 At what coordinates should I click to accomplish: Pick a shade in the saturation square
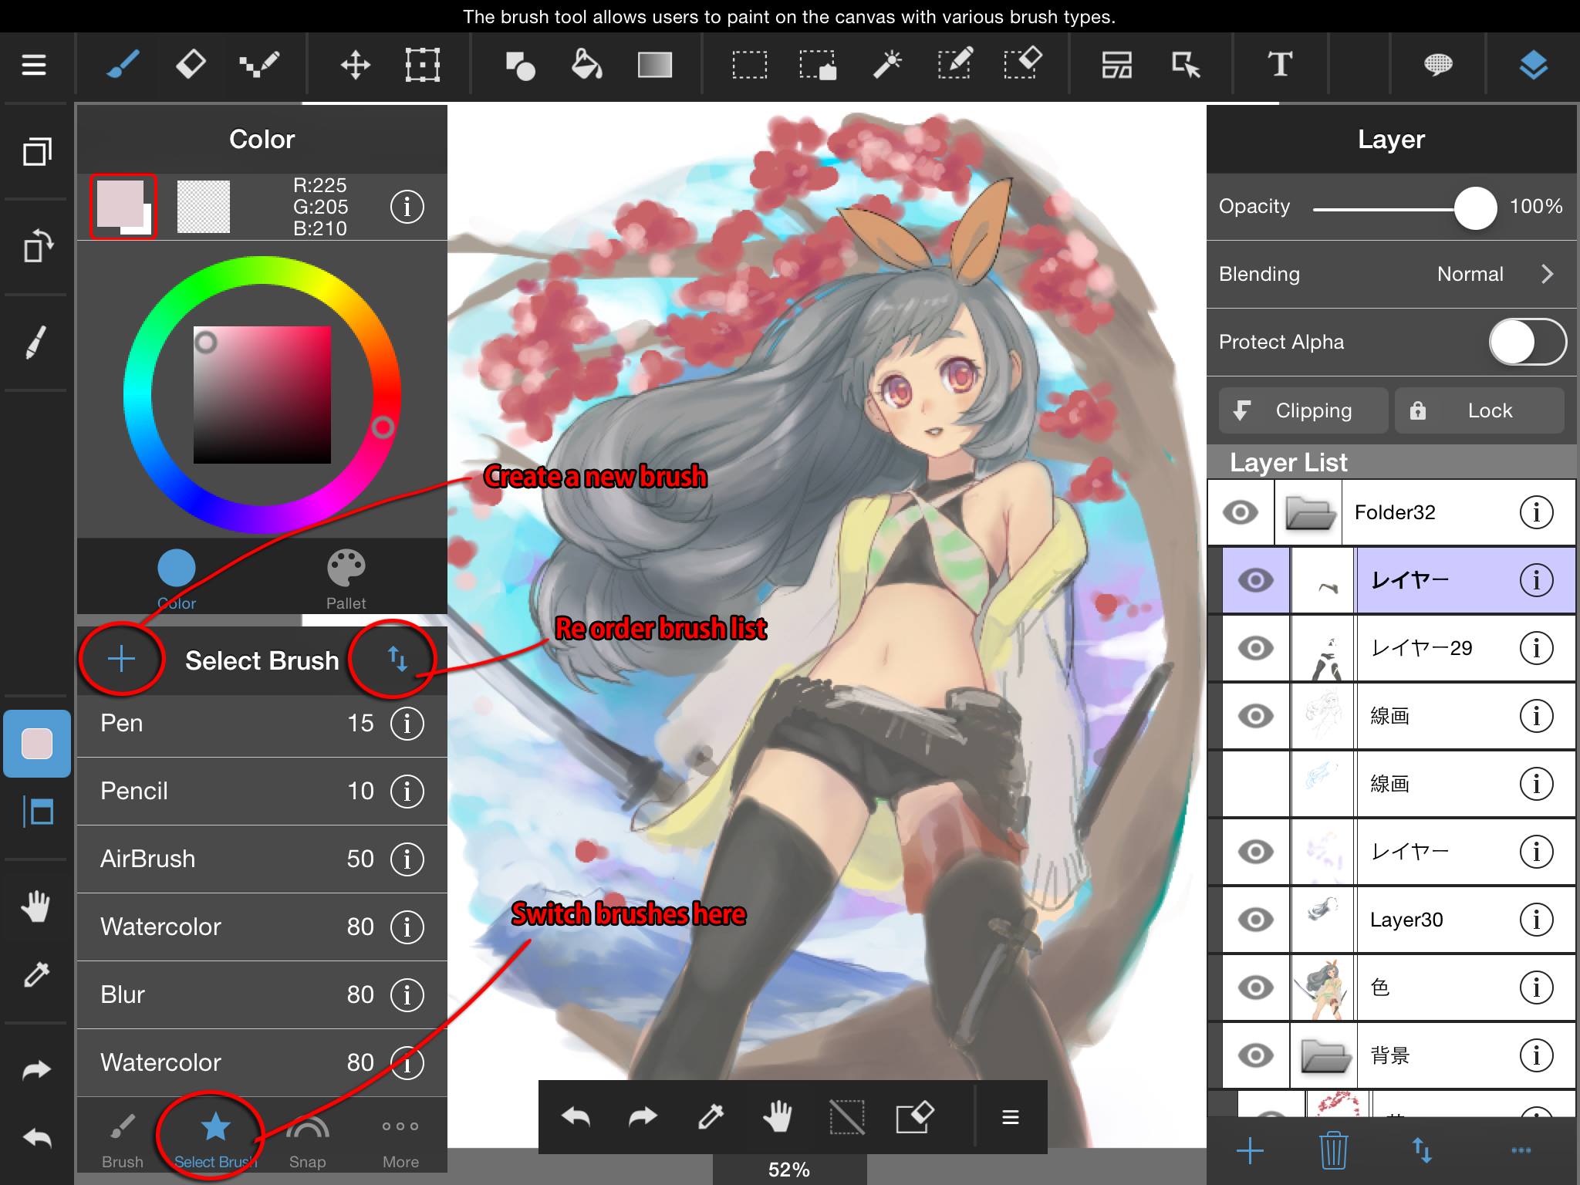262,395
